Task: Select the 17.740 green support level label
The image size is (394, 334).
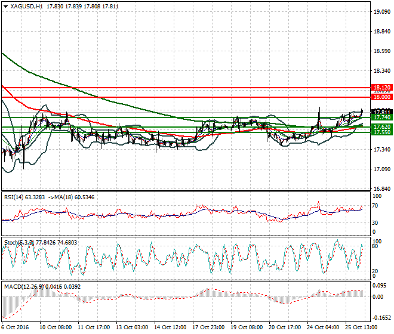Action: point(381,117)
